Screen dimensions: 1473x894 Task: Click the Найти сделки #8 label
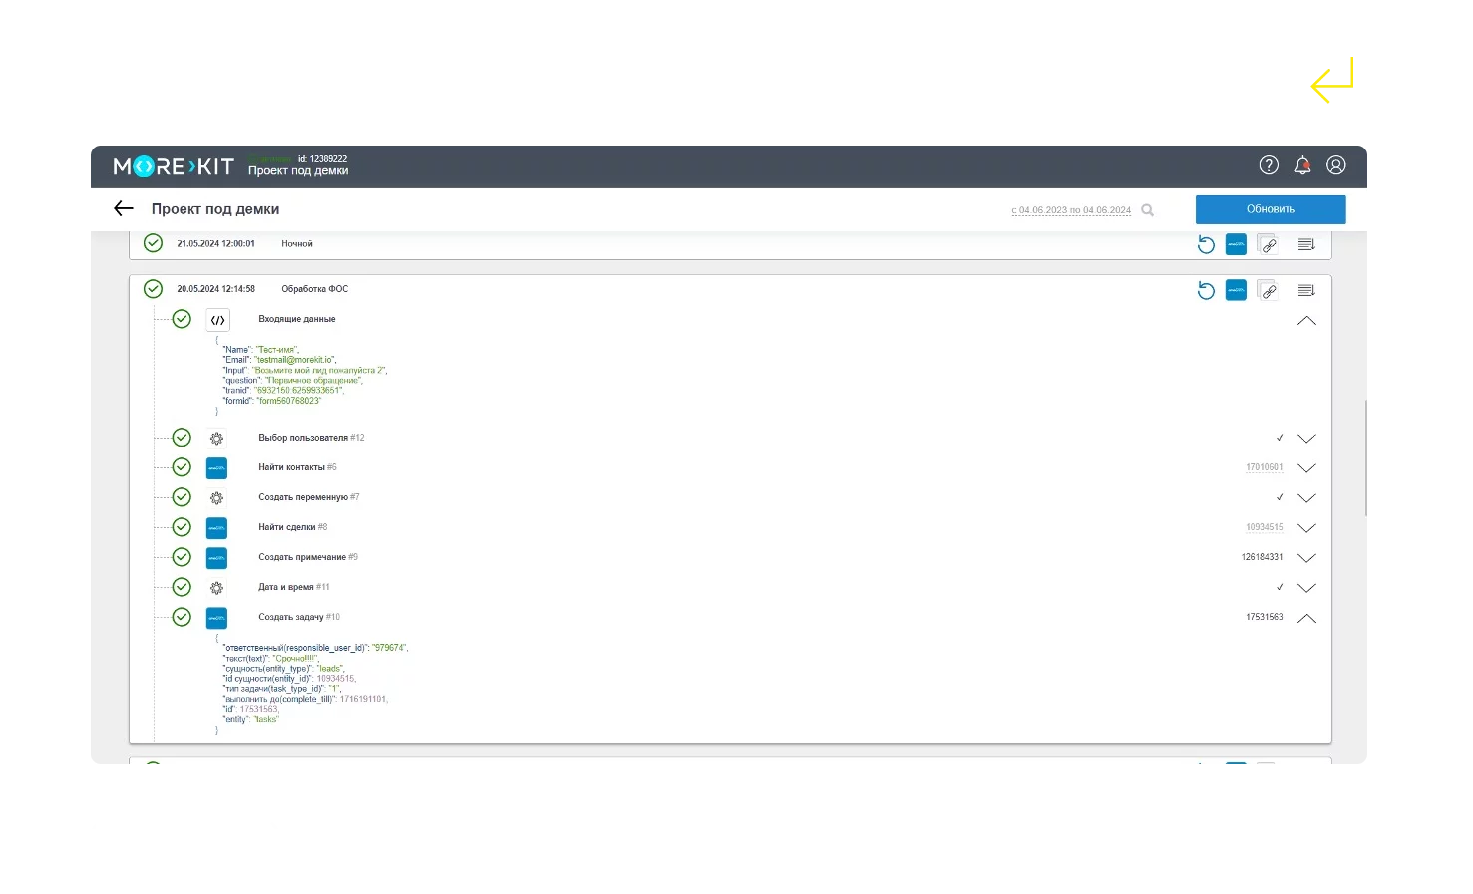(292, 527)
